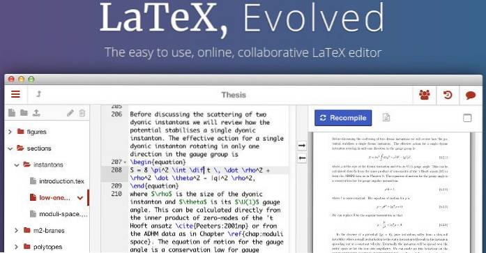Open the chat speech bubble icon

coord(471,95)
